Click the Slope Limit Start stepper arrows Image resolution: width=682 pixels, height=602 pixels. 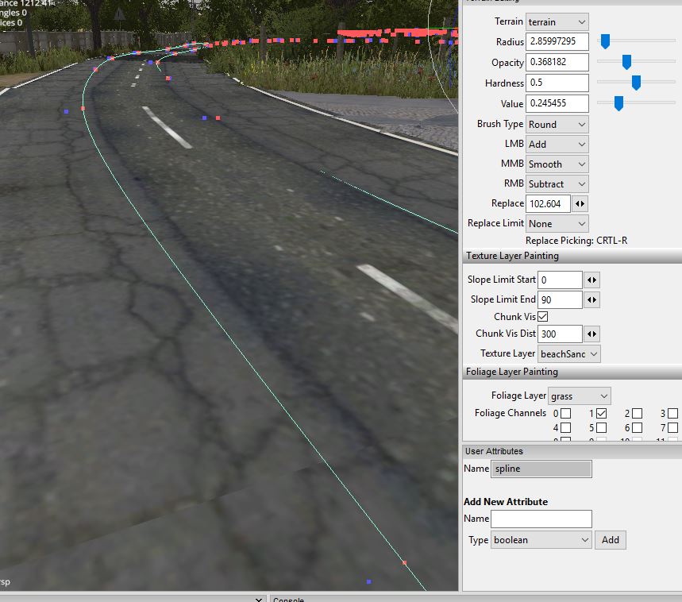(591, 280)
